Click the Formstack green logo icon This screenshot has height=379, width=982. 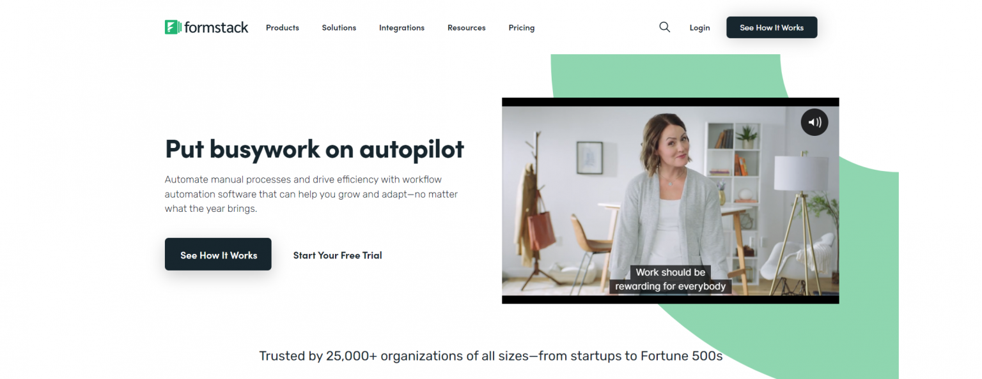click(173, 27)
